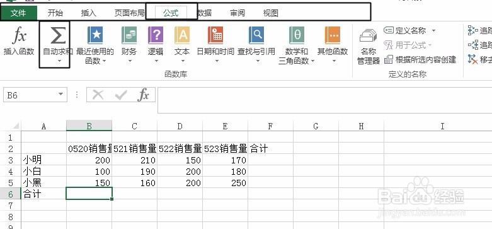
Task: Select column F header
Action: (x=270, y=126)
